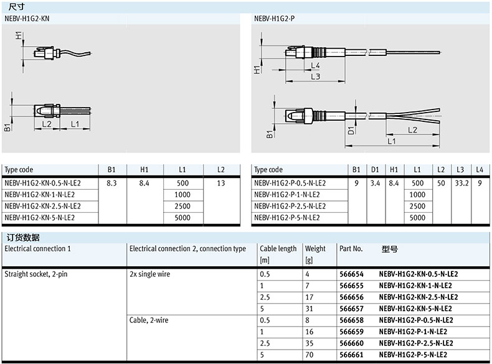Select part number 566658
The width and height of the screenshot is (492, 364).
(351, 320)
